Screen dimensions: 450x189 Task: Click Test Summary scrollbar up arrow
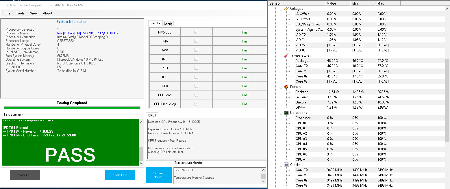click(x=141, y=122)
